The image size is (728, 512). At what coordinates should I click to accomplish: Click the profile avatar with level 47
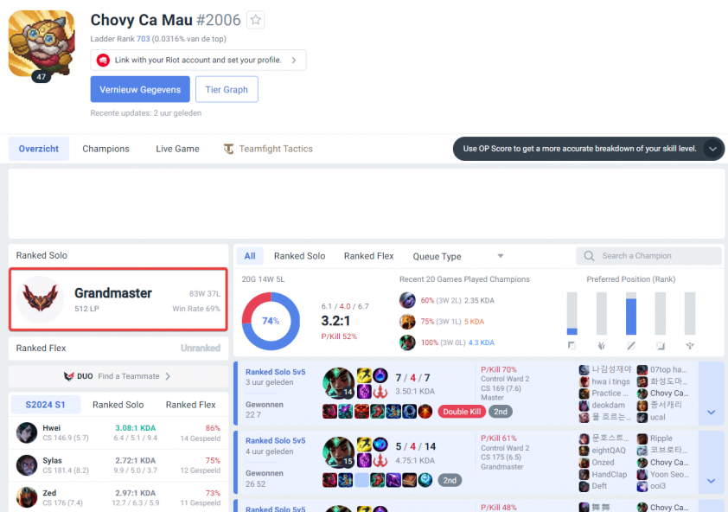point(42,43)
